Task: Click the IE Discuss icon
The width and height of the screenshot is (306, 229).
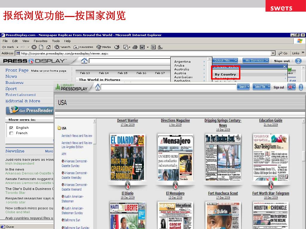Action: [153, 47]
